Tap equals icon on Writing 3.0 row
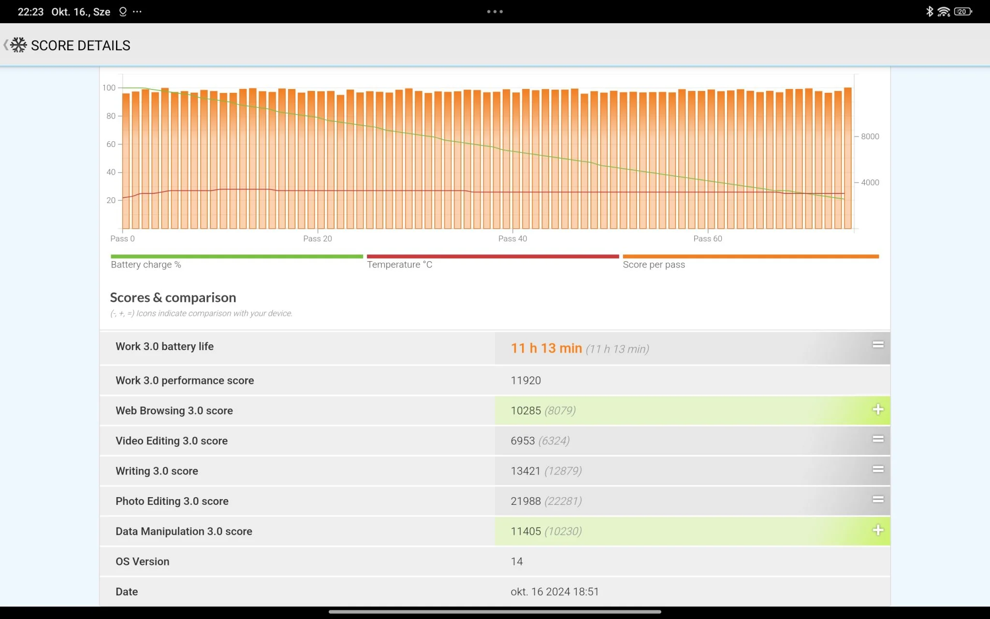990x619 pixels. point(878,469)
